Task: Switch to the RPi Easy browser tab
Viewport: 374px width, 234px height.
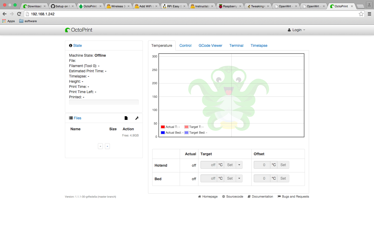Action: (173, 6)
